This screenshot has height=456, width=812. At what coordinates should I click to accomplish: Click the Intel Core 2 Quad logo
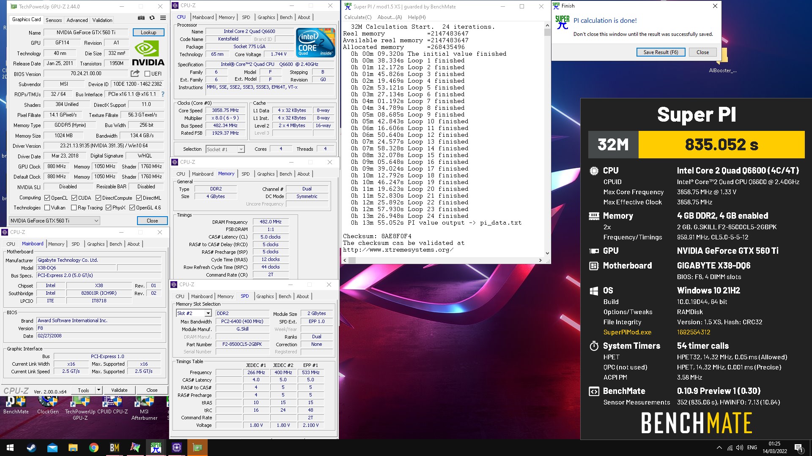[x=315, y=42]
